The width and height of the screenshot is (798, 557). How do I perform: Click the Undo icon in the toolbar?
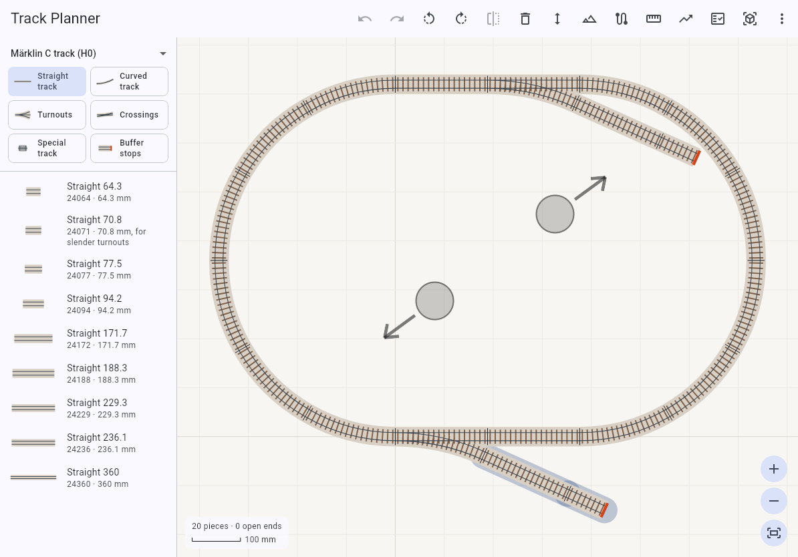pos(365,19)
